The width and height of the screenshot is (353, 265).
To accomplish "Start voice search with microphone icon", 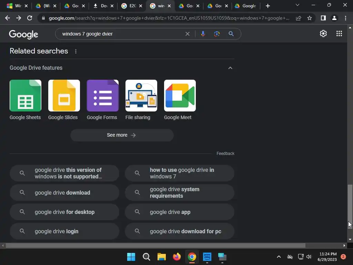I will [203, 34].
